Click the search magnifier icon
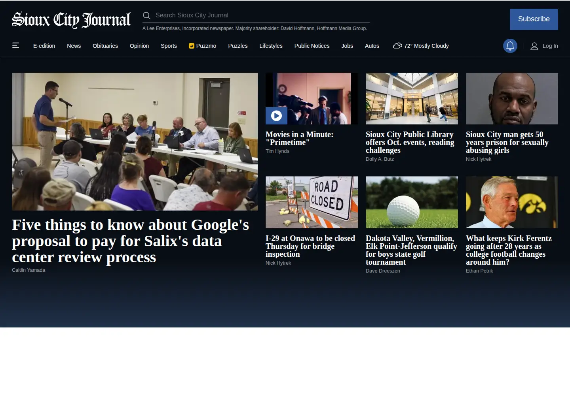The image size is (570, 395). (x=146, y=15)
